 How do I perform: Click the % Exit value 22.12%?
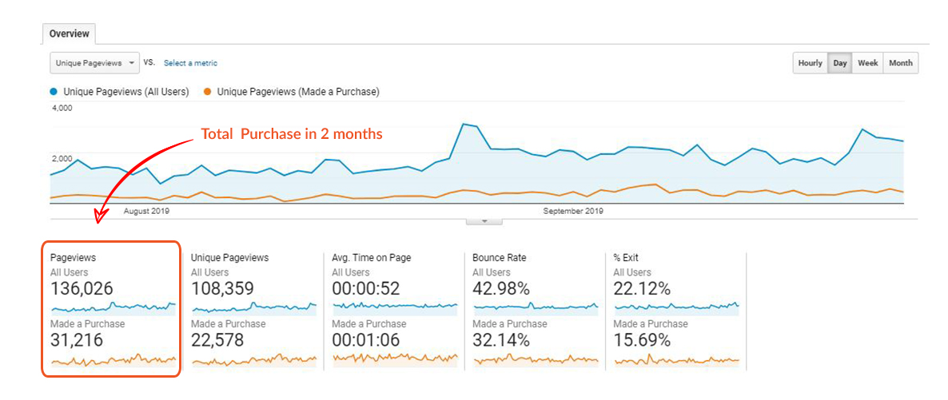(642, 289)
